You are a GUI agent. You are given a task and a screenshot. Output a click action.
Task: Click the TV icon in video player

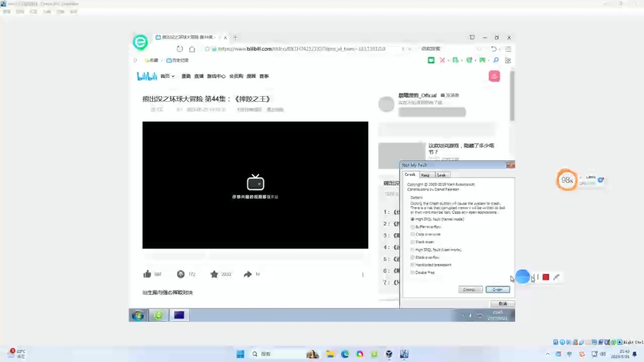point(255,182)
